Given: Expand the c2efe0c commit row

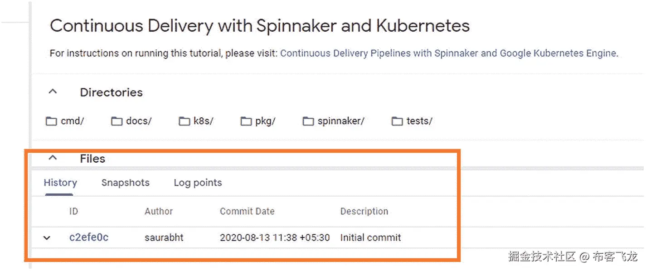Looking at the screenshot, I should pyautogui.click(x=47, y=238).
